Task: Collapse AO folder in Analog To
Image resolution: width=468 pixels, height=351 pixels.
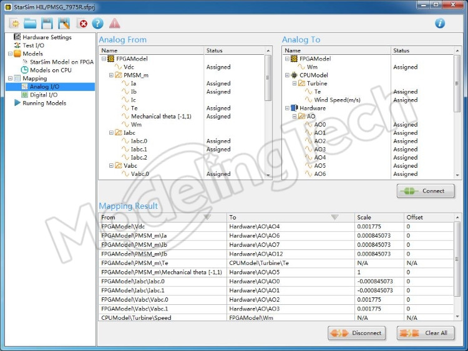Action: pos(295,117)
